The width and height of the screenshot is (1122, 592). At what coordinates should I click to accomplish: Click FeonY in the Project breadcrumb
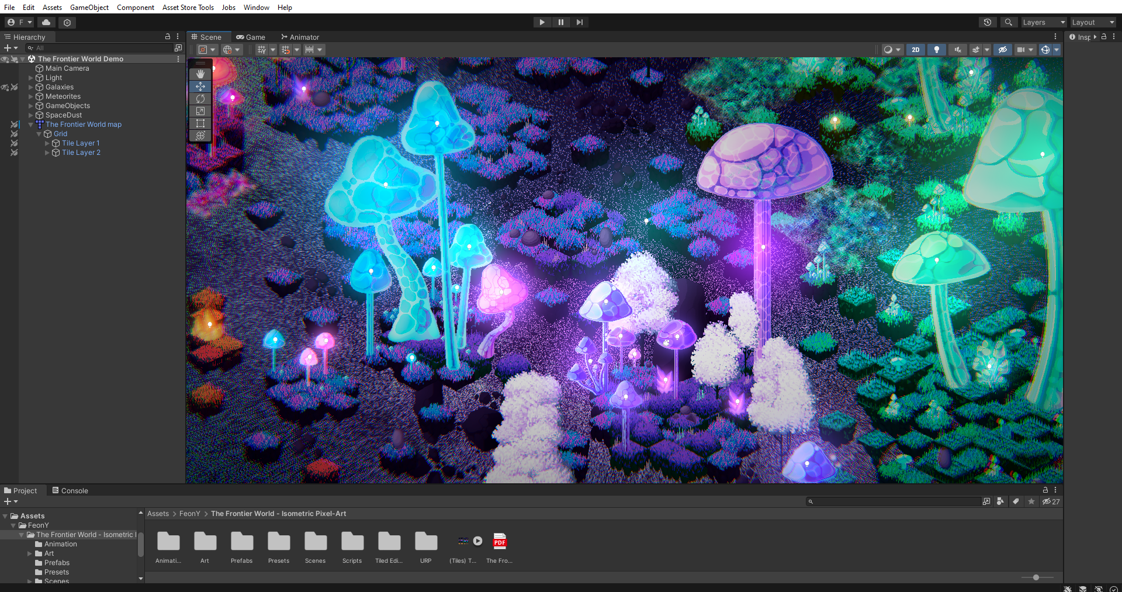pos(189,514)
